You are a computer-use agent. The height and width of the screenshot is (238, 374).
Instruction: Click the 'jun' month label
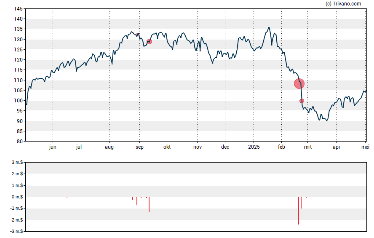tap(53, 147)
